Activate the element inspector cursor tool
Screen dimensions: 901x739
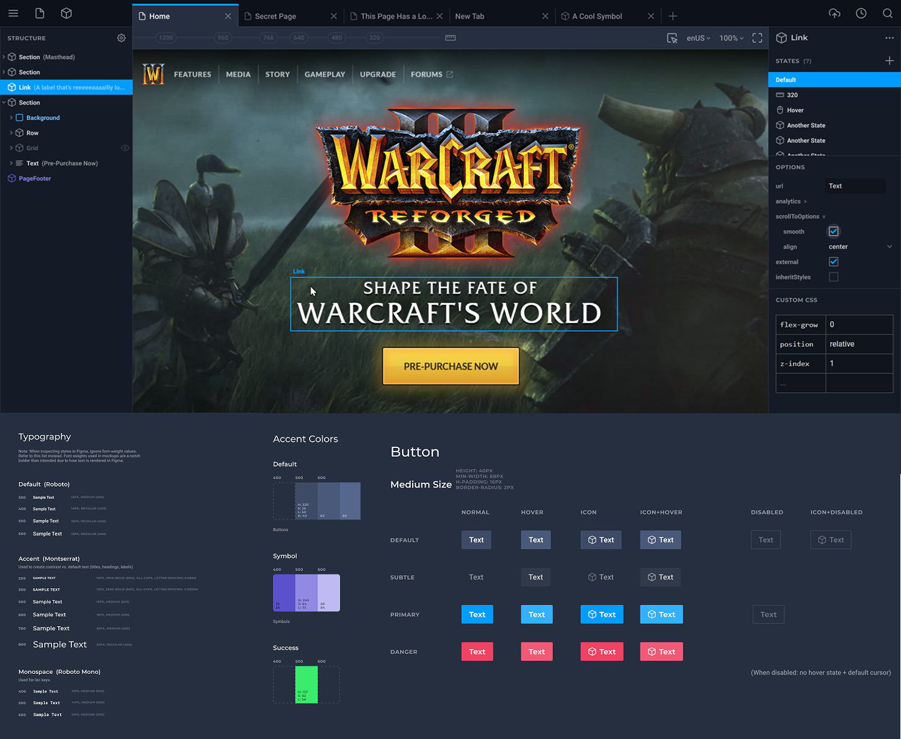[672, 38]
